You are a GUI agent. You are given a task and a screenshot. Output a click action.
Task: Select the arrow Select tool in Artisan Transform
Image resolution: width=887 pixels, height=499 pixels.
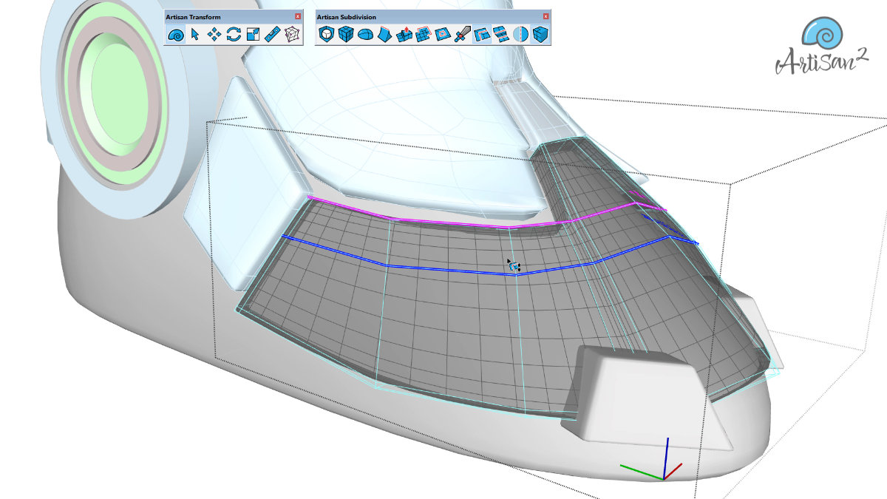194,34
